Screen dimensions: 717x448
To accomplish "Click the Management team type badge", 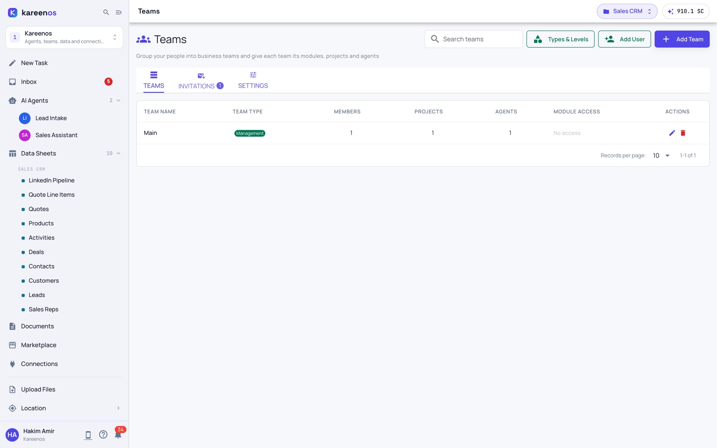I will [x=250, y=134].
